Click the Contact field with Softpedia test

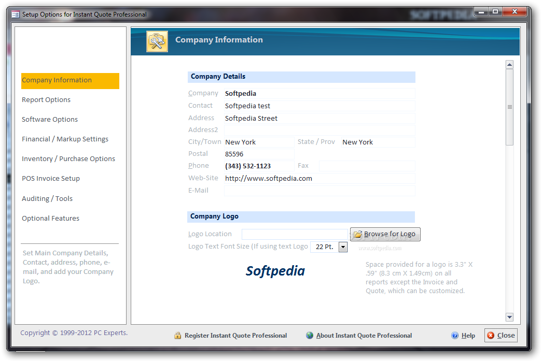pos(319,106)
